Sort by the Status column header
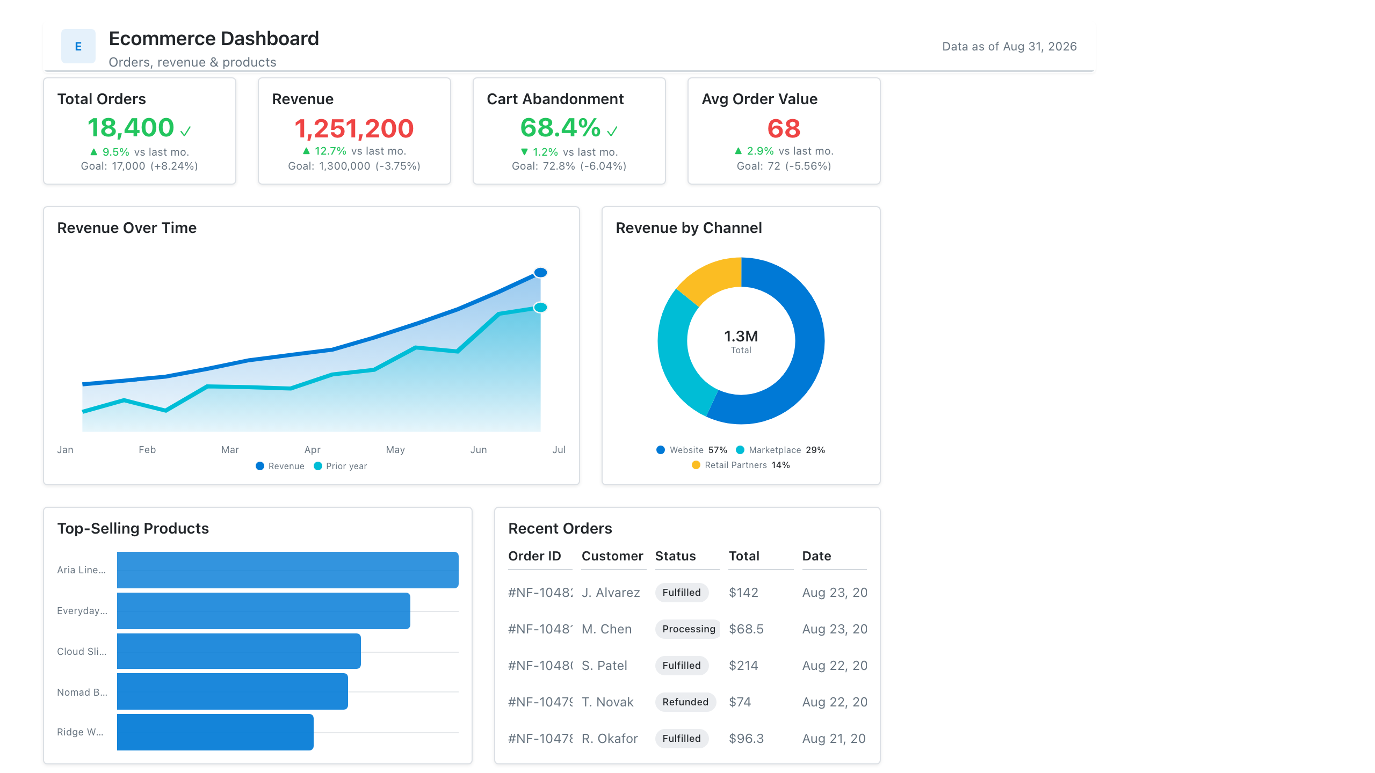The height and width of the screenshot is (773, 1375). point(676,556)
